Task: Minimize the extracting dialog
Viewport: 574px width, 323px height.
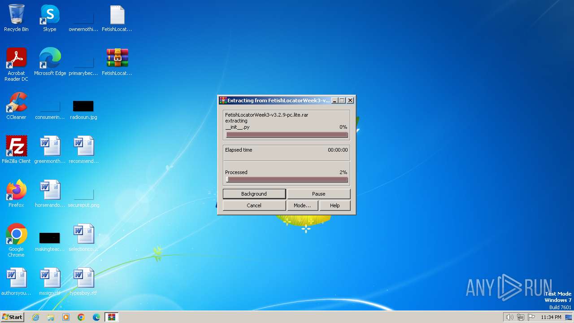Action: click(335, 100)
